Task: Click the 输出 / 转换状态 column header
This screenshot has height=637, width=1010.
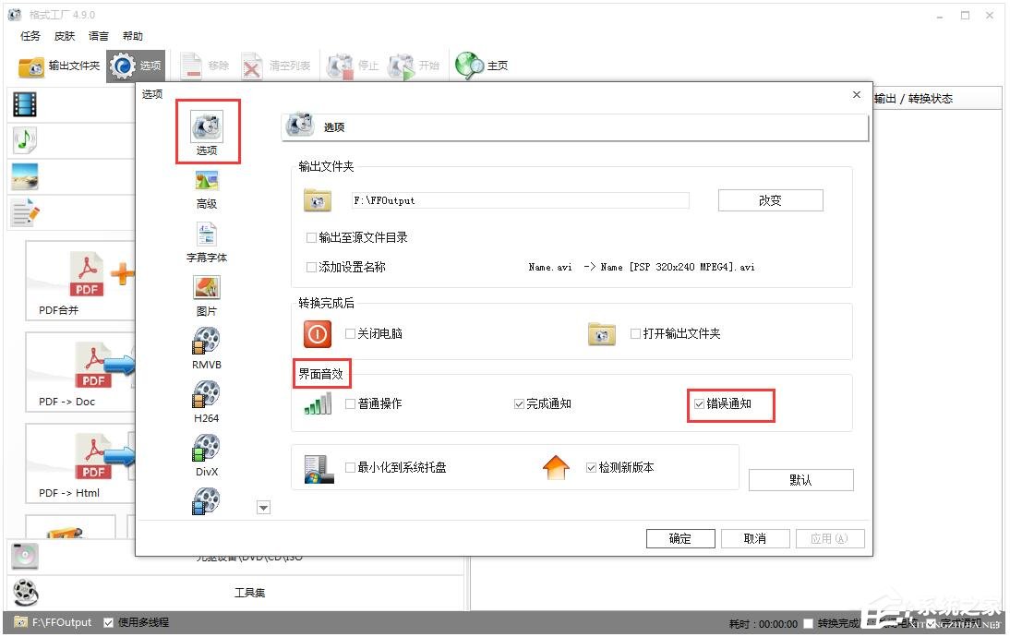Action: click(x=913, y=99)
